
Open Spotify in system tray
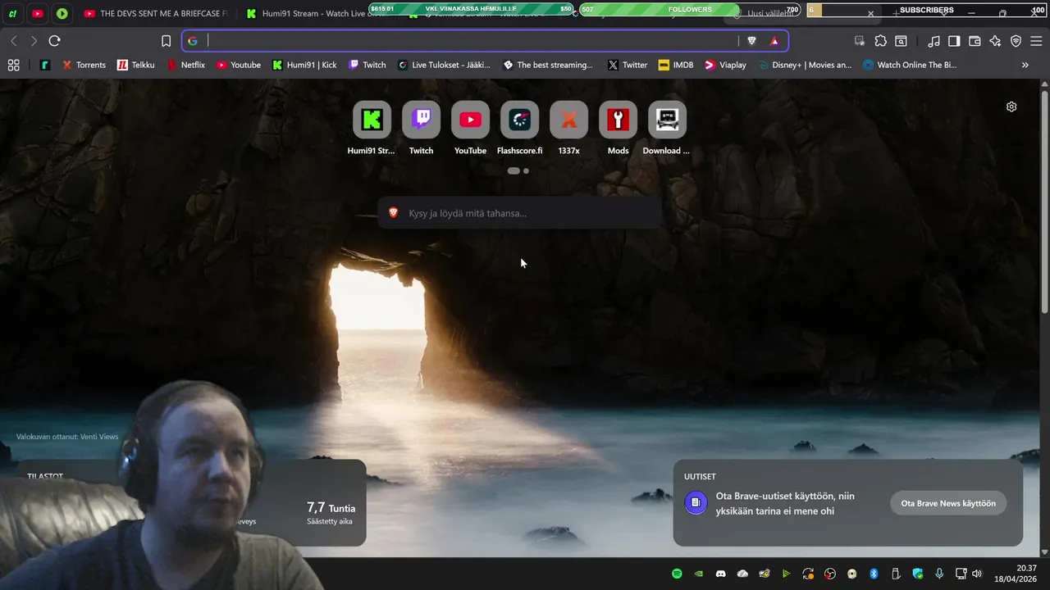[x=677, y=574]
